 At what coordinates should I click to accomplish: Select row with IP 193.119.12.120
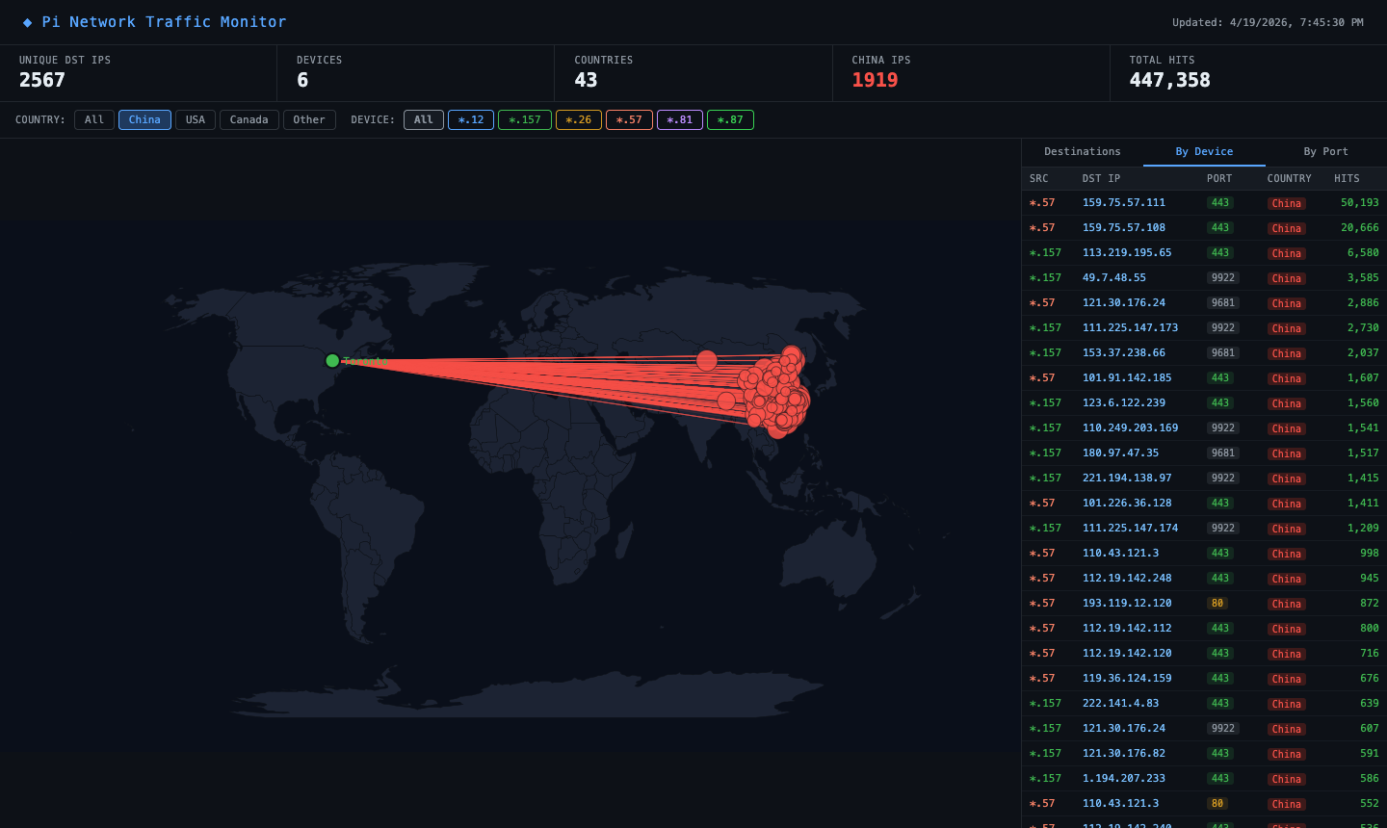click(1204, 604)
